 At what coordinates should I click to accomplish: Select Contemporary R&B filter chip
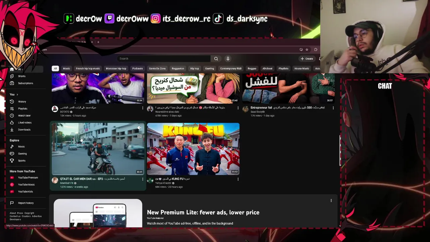click(231, 69)
